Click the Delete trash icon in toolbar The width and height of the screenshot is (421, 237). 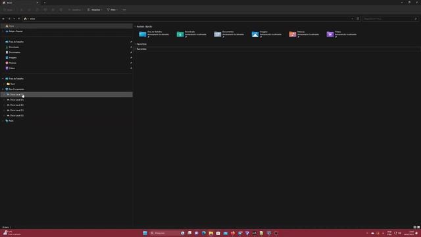point(61,10)
